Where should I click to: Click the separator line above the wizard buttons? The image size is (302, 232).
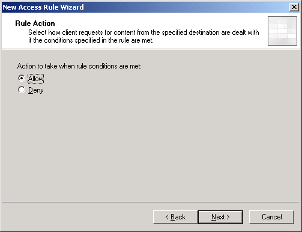151,203
